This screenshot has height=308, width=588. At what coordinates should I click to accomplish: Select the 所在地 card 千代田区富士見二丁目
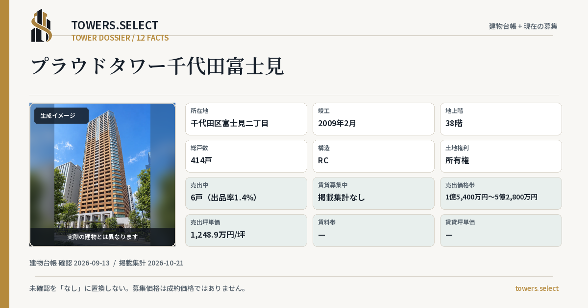(246, 119)
